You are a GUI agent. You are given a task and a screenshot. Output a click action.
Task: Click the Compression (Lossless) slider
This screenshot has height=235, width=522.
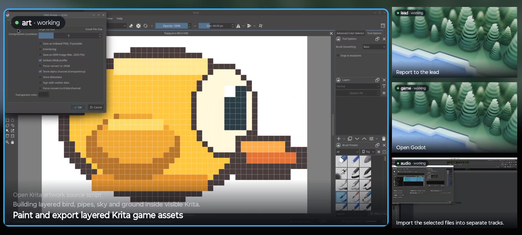pos(70,36)
